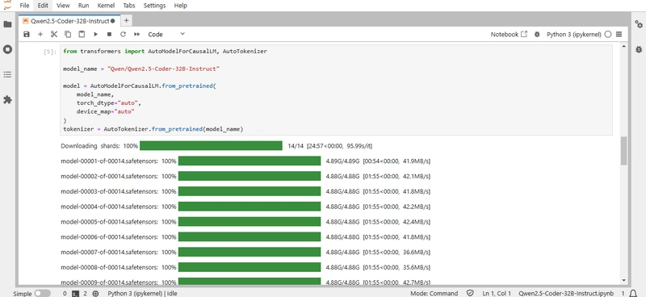
Task: Cut the selected cell with the scissors icon
Action: point(54,34)
